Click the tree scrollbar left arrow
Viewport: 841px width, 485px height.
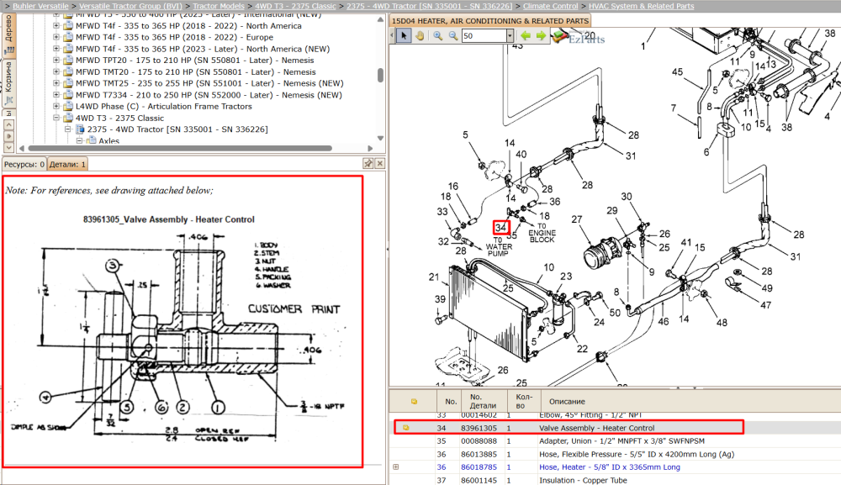(x=22, y=148)
